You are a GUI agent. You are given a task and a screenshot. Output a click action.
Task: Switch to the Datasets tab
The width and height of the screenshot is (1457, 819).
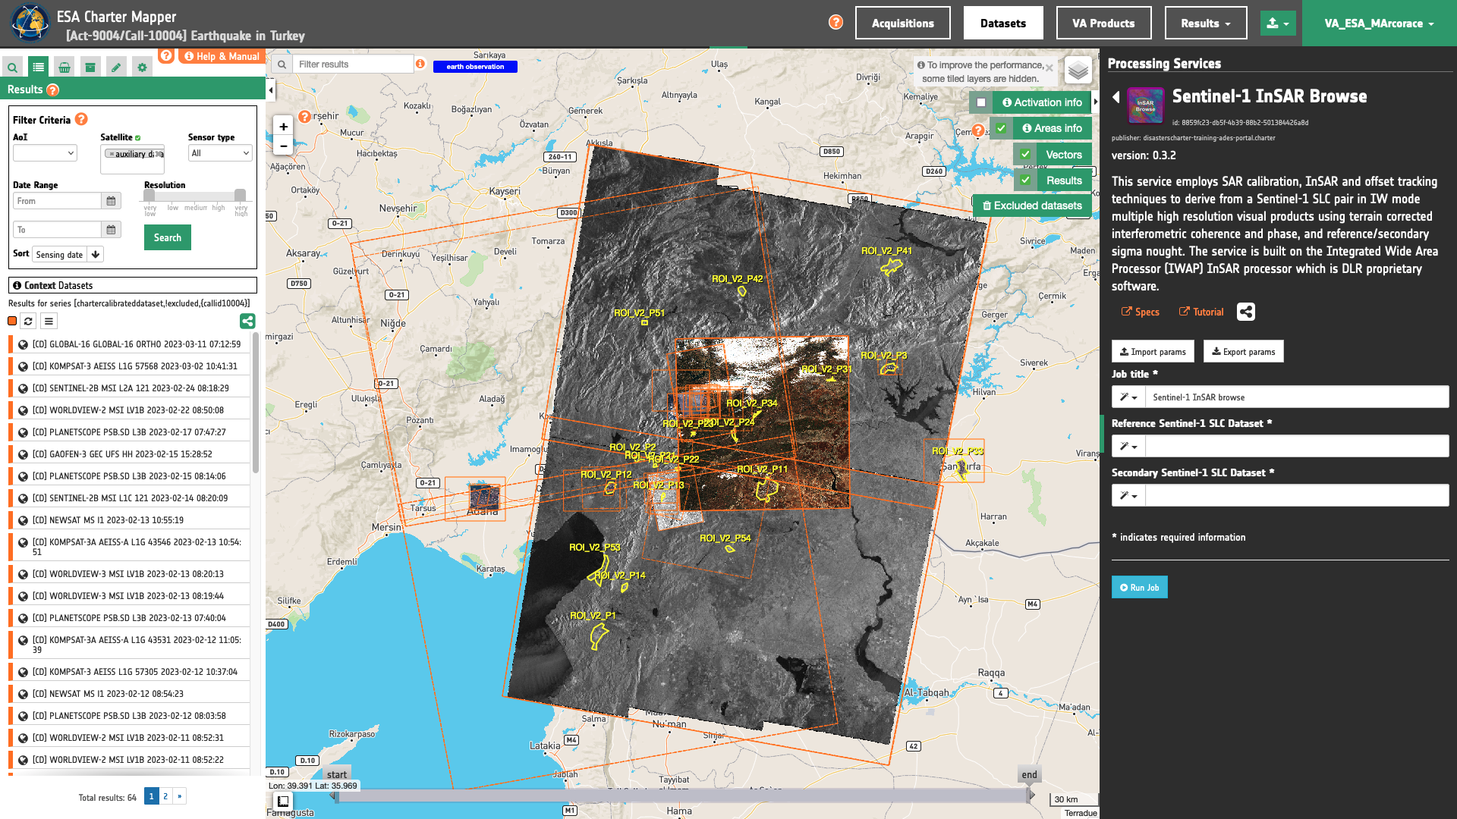[x=1003, y=23]
